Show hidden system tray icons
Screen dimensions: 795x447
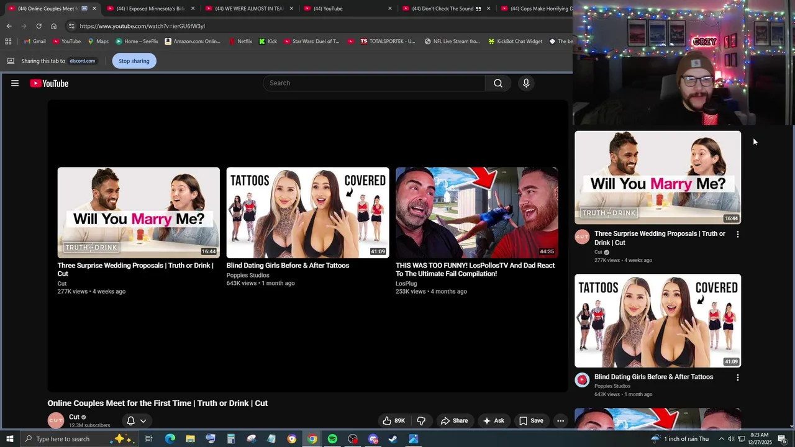tap(721, 439)
